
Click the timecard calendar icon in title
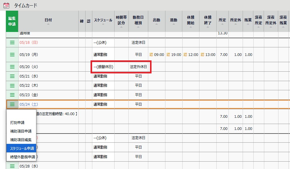point(6,5)
